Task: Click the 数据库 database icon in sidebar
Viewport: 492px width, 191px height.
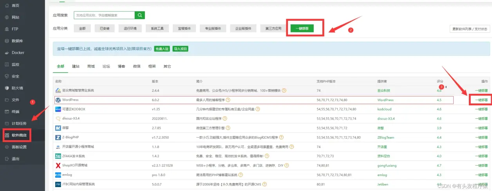Action: point(7,41)
